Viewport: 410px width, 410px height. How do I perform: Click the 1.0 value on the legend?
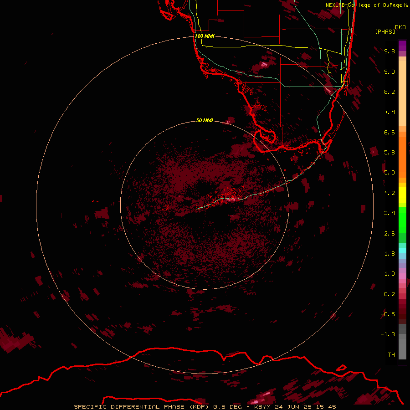point(389,274)
